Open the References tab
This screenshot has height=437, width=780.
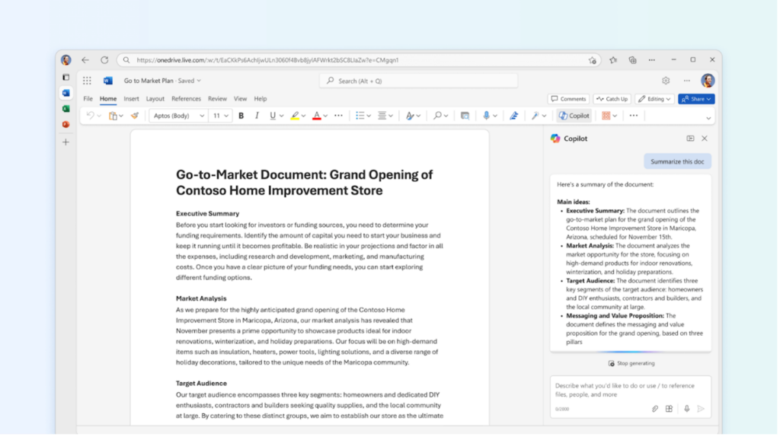coord(186,99)
